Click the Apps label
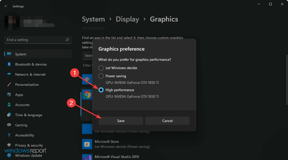 [19, 95]
